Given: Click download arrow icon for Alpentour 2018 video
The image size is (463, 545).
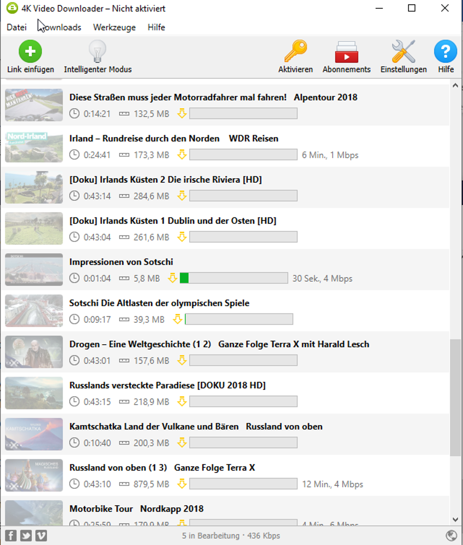Looking at the screenshot, I should click(182, 113).
